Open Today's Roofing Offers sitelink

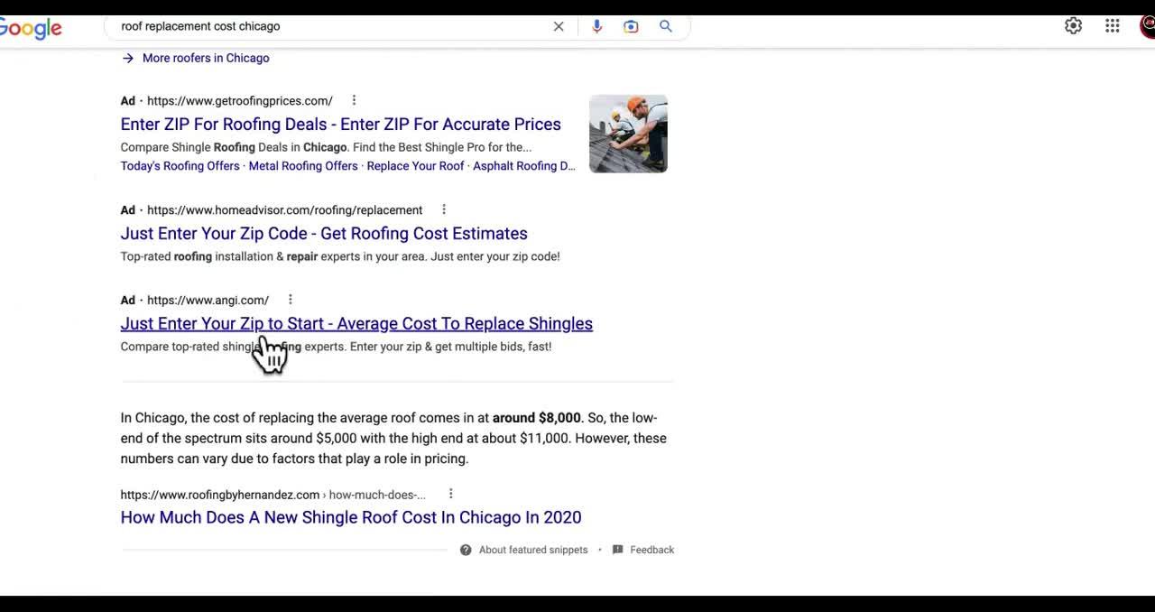[x=180, y=166]
